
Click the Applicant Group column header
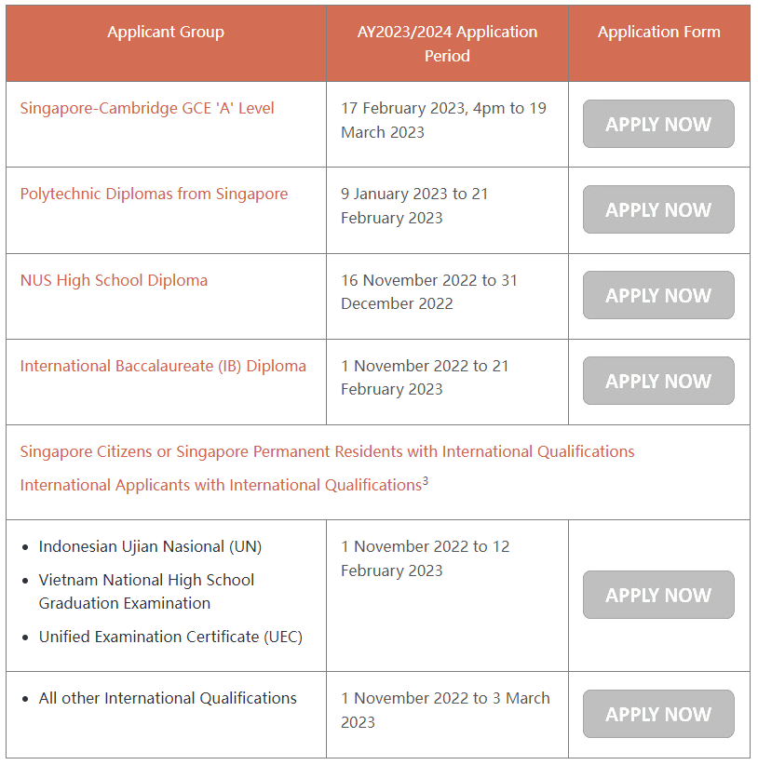(166, 32)
